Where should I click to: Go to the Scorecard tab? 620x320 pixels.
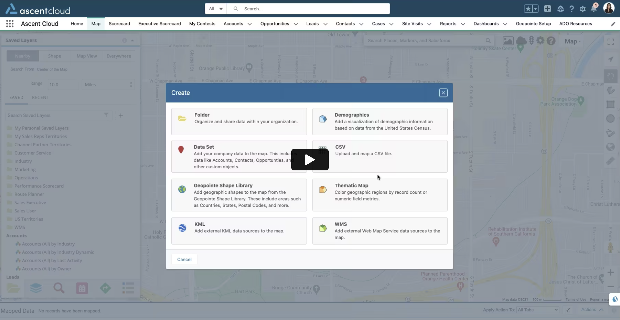(119, 24)
